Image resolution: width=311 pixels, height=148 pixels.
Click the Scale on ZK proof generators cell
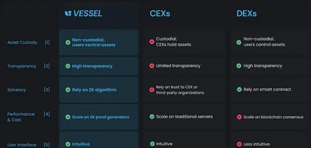pos(99,117)
